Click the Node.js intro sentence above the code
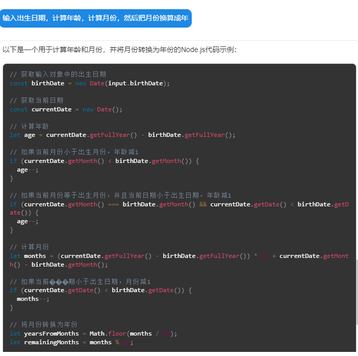Viewport: 358px width, 356px height. click(x=119, y=50)
